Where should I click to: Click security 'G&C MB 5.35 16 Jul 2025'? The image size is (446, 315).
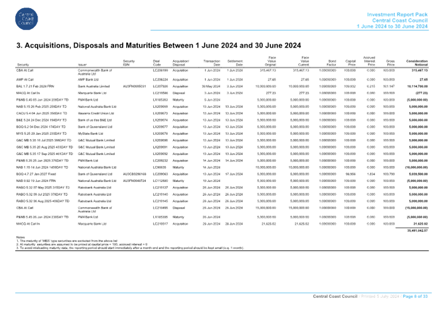point(44,141)
